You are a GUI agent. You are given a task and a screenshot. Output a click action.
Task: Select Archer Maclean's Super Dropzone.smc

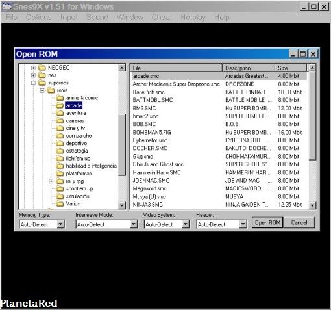click(219, 84)
